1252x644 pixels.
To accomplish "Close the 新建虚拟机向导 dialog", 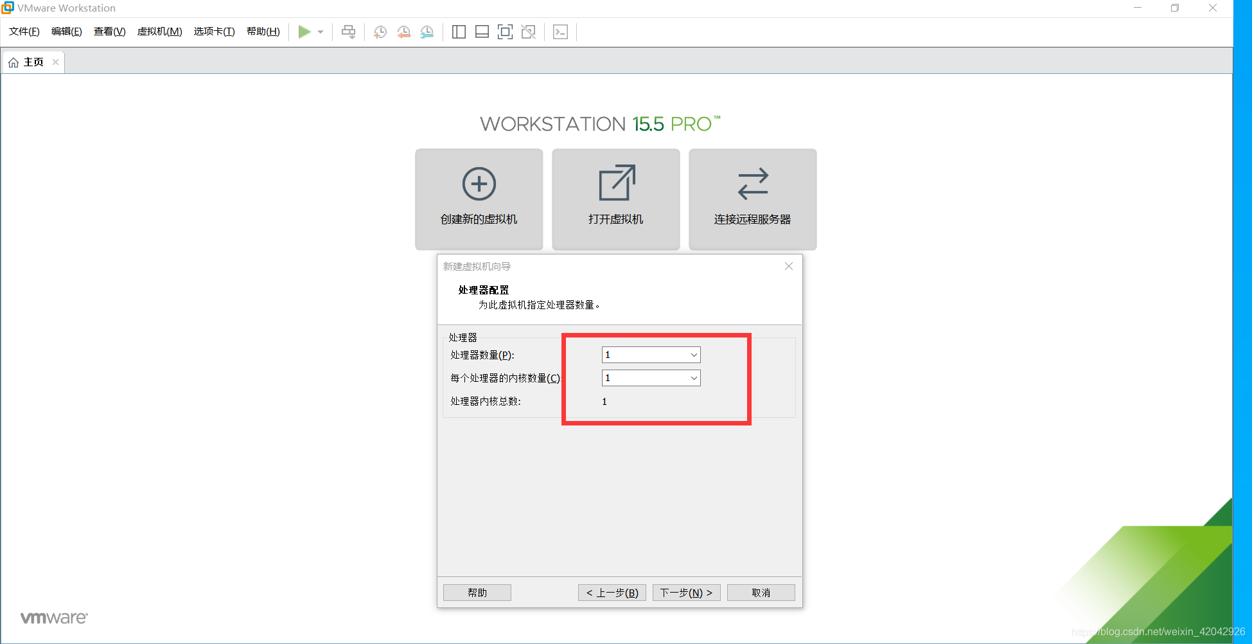I will pyautogui.click(x=789, y=266).
